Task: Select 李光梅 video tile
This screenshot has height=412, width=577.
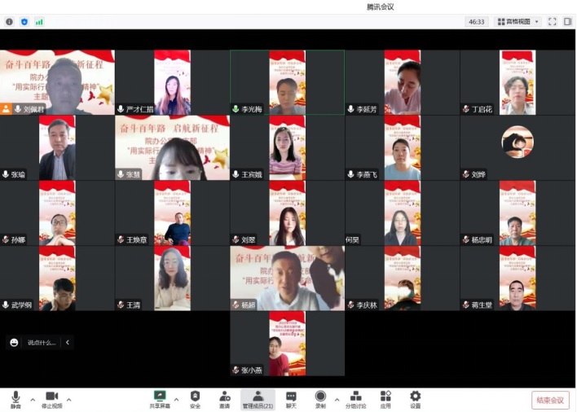Action: pos(288,82)
